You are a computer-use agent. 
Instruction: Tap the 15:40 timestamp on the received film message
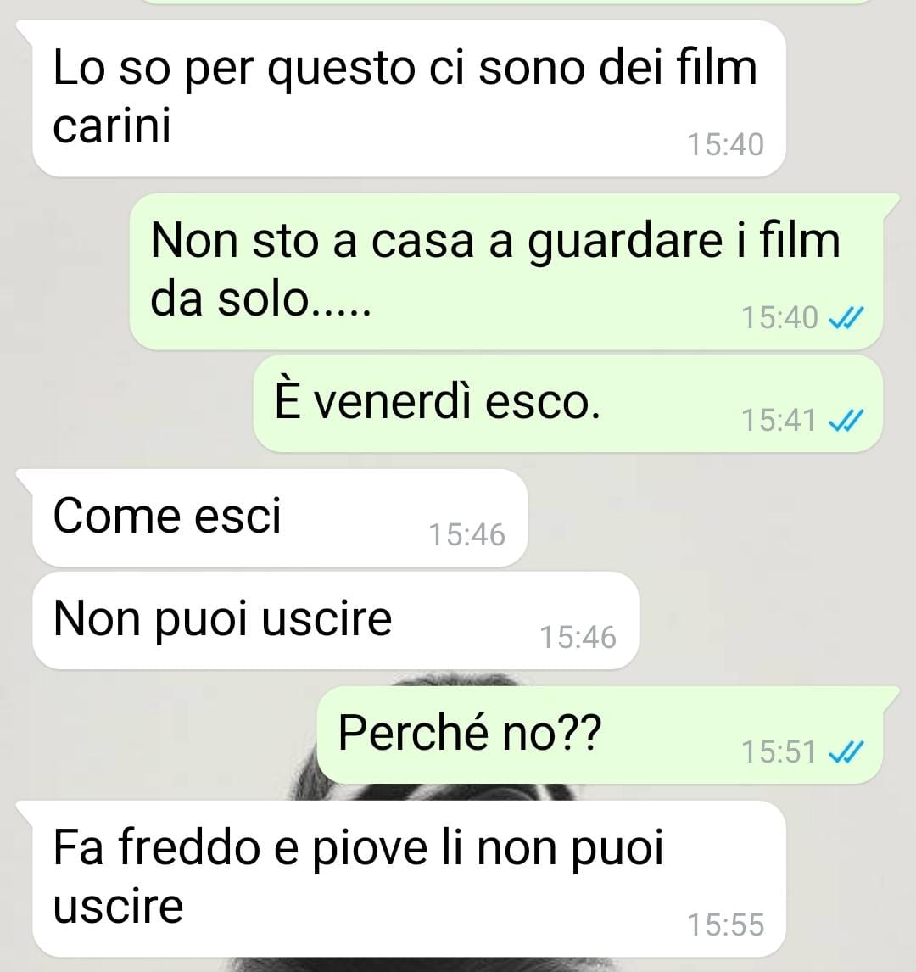pyautogui.click(x=725, y=145)
